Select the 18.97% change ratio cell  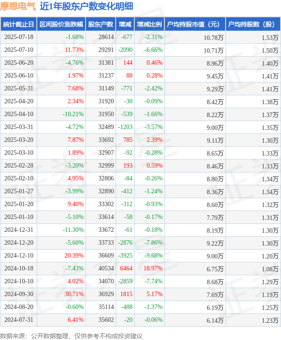click(153, 269)
